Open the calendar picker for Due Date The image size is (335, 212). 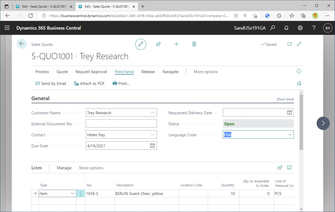[152, 146]
